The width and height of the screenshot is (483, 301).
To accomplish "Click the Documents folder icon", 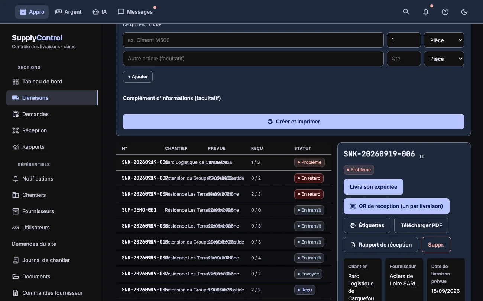I will (16, 277).
